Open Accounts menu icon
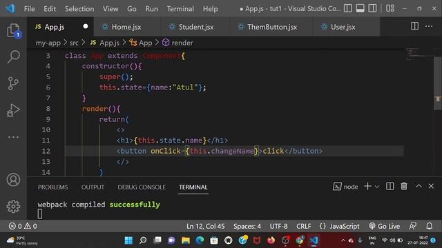This screenshot has width=442, height=248. pyautogui.click(x=13, y=180)
